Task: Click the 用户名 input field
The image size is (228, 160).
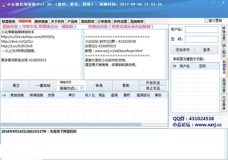Action: click(x=201, y=30)
